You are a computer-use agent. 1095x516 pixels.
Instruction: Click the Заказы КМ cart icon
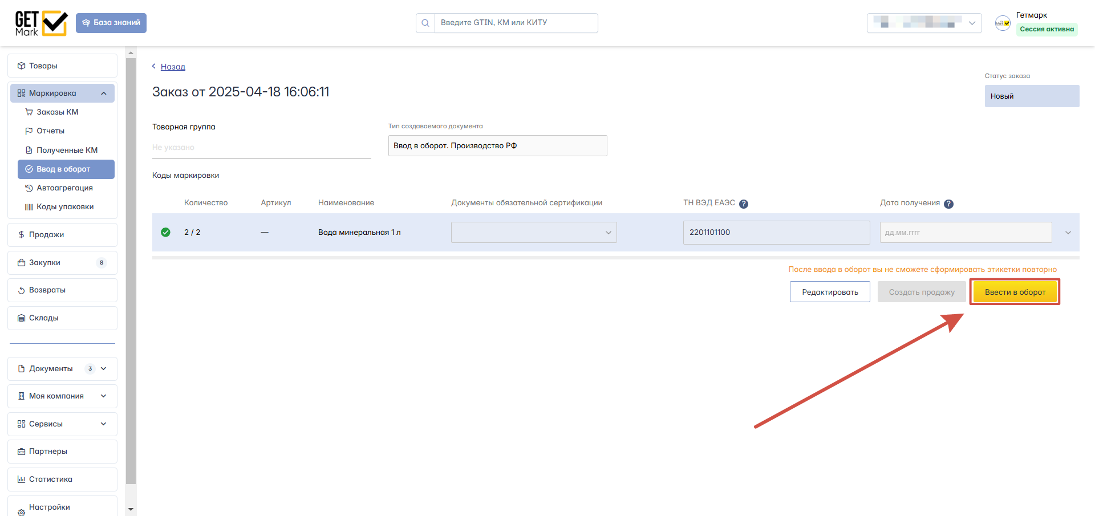(x=29, y=112)
